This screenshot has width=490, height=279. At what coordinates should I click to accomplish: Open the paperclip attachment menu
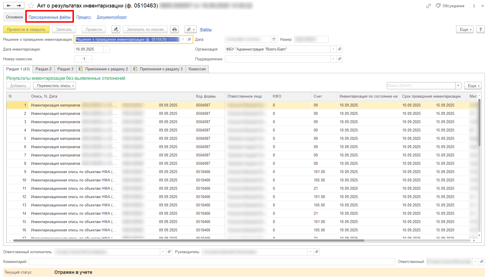(190, 30)
